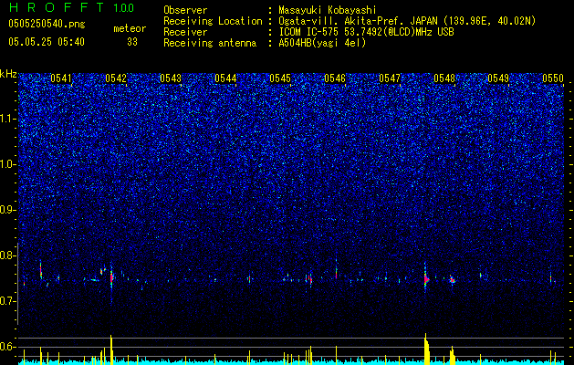Select the 0543 time marker
The width and height of the screenshot is (574, 365).
[x=171, y=78]
